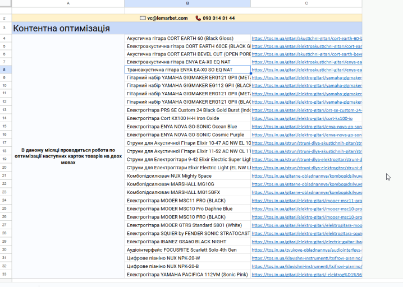Image resolution: width=403 pixels, height=287 pixels.
Task: Select cell Цифрове піаніно NUX NPK-20-B
Action: [x=187, y=266]
